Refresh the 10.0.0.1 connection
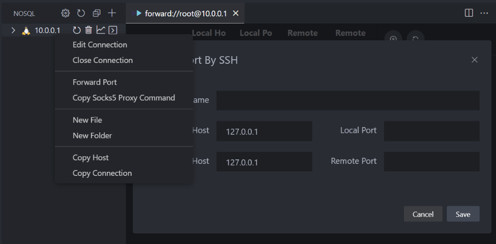496x244 pixels. [x=77, y=30]
